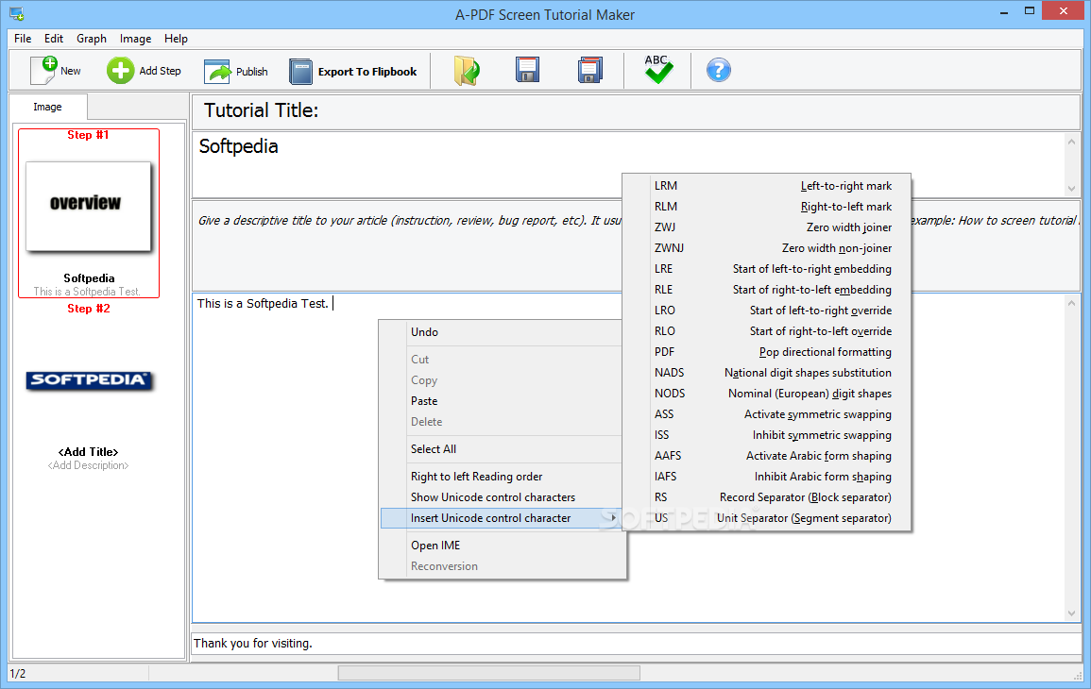Viewport: 1091px width, 689px height.
Task: Click the open folder toolbar icon
Action: click(x=467, y=70)
